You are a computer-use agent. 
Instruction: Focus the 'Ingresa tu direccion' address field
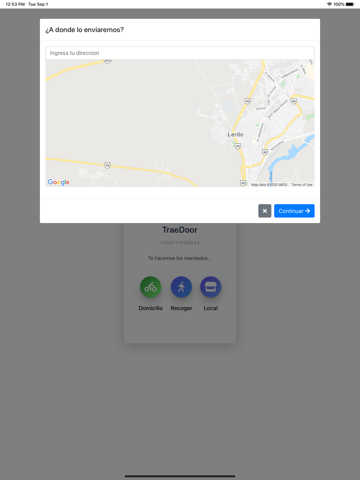(x=180, y=53)
